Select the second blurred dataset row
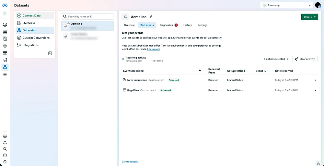The height and width of the screenshot is (166, 324). point(87,36)
